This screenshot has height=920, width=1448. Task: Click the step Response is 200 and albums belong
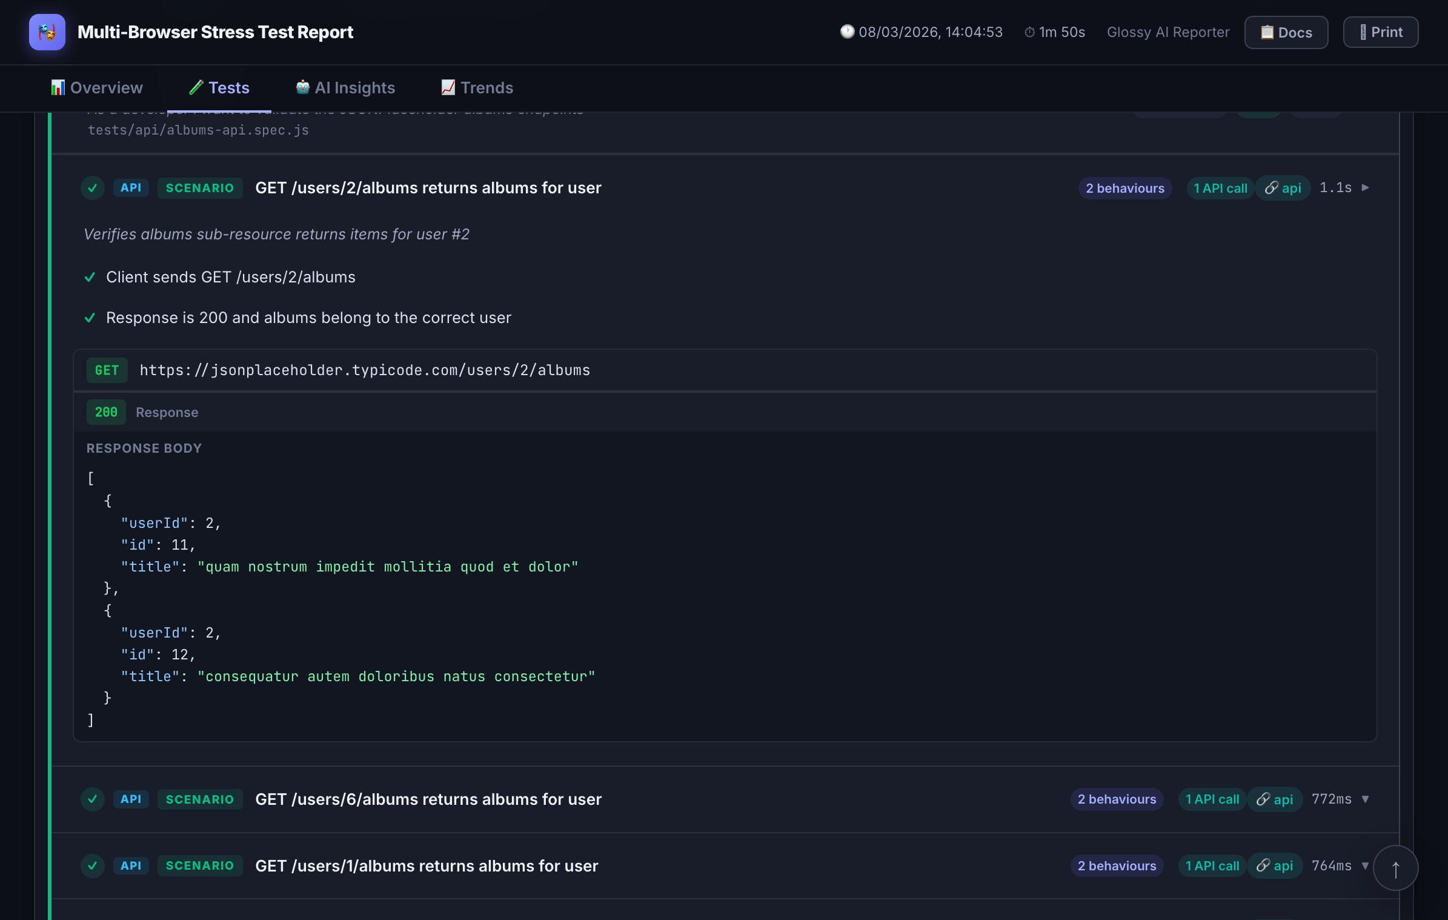click(x=308, y=318)
